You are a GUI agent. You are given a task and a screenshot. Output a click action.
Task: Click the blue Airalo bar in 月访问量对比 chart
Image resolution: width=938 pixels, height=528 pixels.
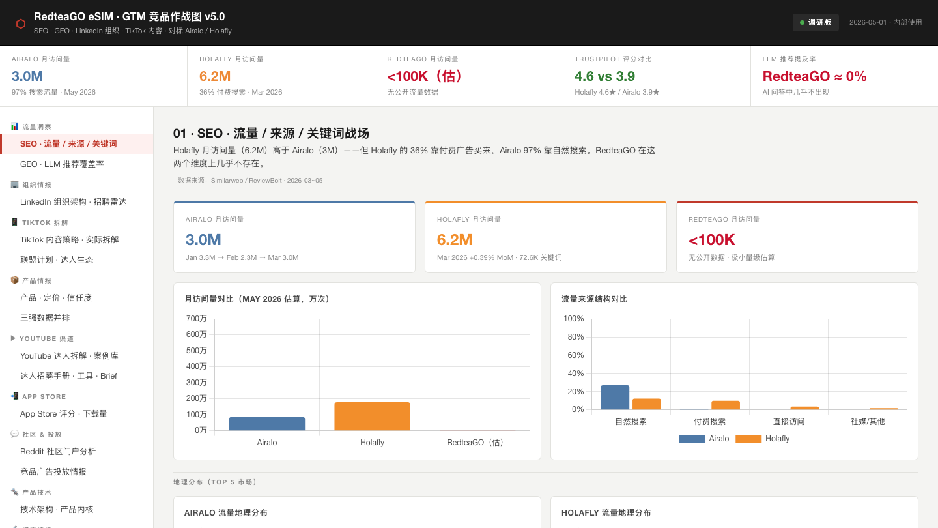pos(267,424)
